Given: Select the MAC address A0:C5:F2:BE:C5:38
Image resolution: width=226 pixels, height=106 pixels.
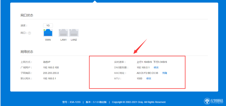Looking at the screenshot, I should coord(147,73).
